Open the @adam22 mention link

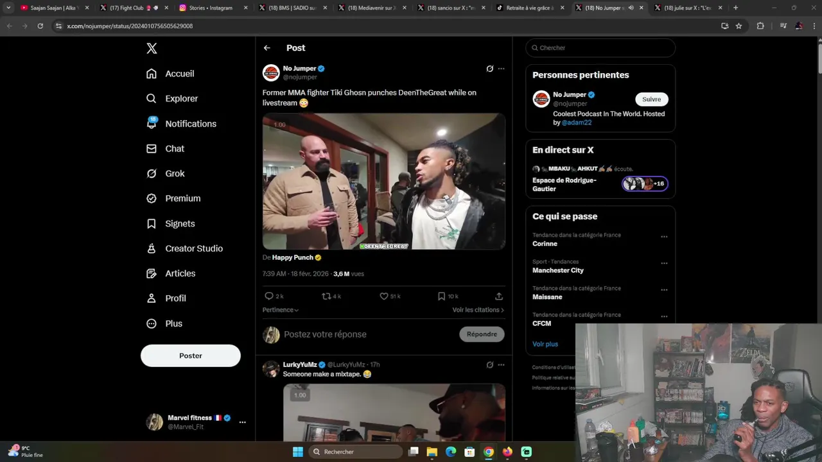click(x=576, y=123)
